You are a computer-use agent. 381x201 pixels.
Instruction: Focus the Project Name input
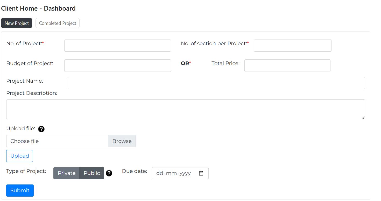tap(216, 83)
